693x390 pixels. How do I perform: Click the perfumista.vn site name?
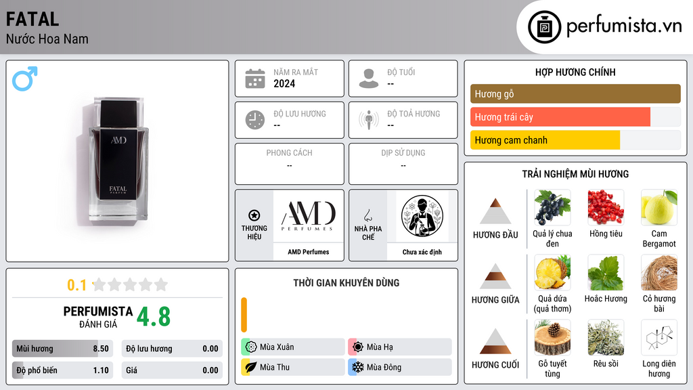[624, 26]
